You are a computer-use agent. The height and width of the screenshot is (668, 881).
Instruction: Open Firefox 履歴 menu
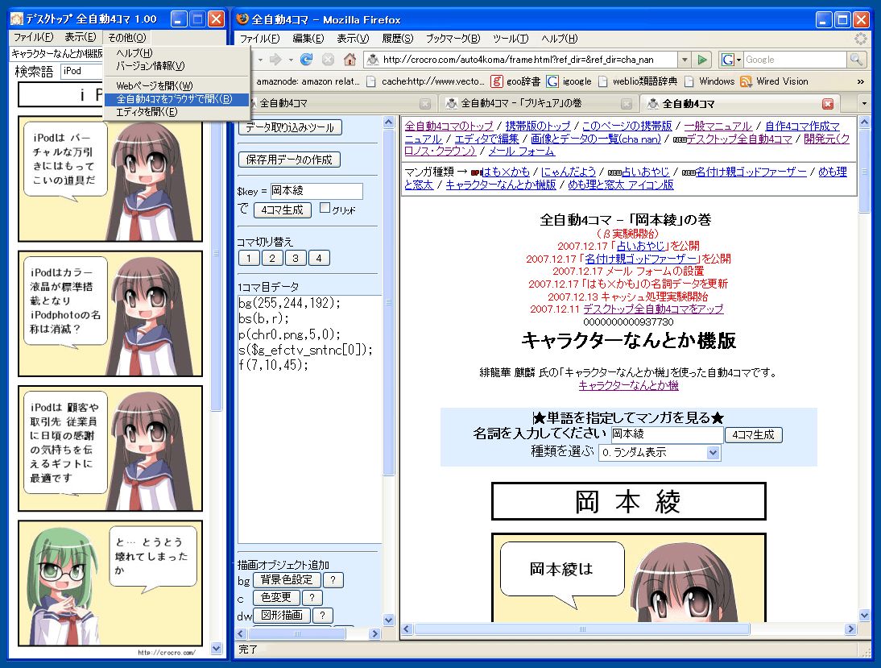point(397,38)
